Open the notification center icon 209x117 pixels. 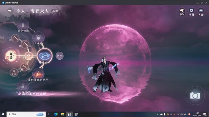(x=205, y=114)
